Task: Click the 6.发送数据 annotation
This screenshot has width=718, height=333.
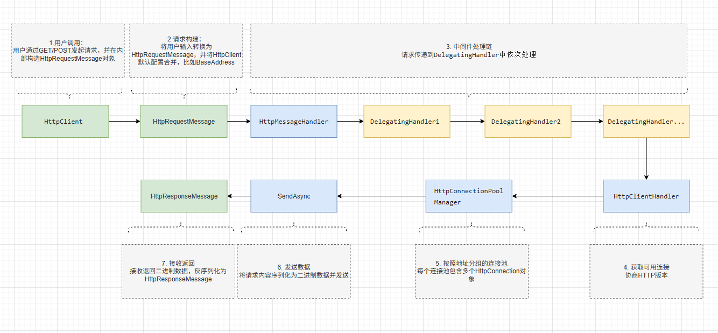Action: 294,271
